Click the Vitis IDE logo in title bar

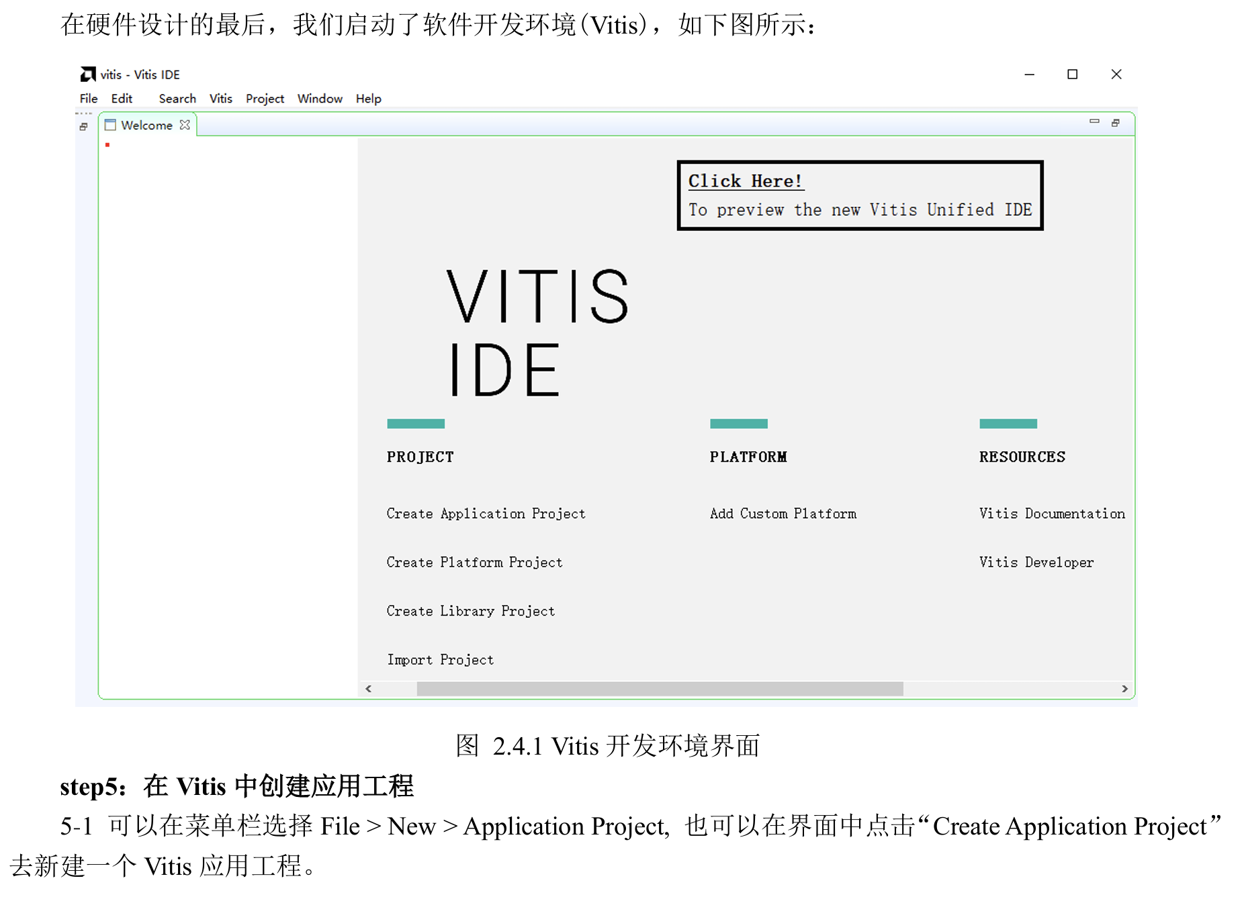pyautogui.click(x=88, y=74)
